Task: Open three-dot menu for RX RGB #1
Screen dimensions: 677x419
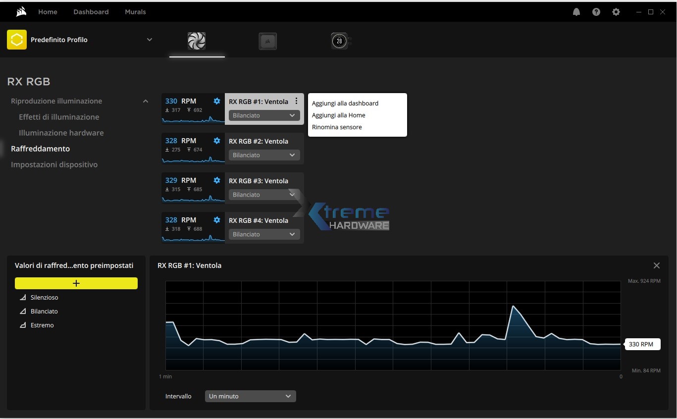Action: 296,101
